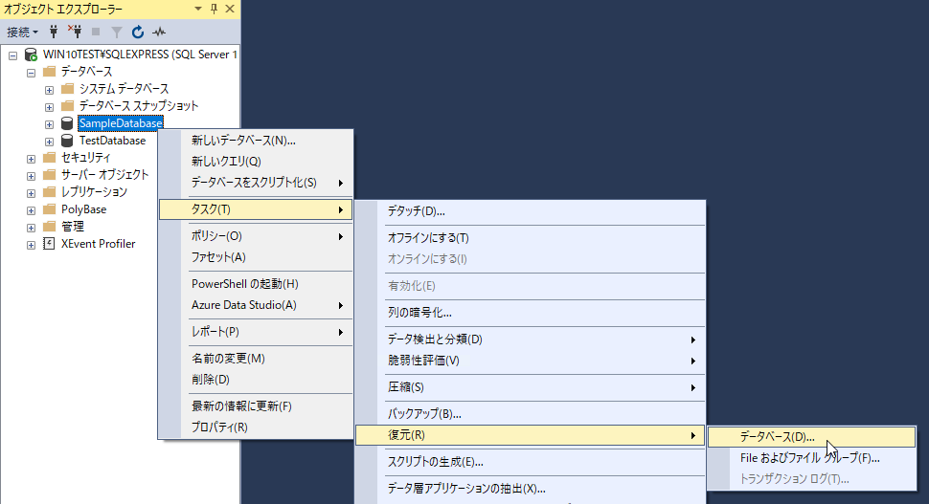This screenshot has width=929, height=504.
Task: Expand the サーバー オブジェクト folder
Action: [31, 176]
